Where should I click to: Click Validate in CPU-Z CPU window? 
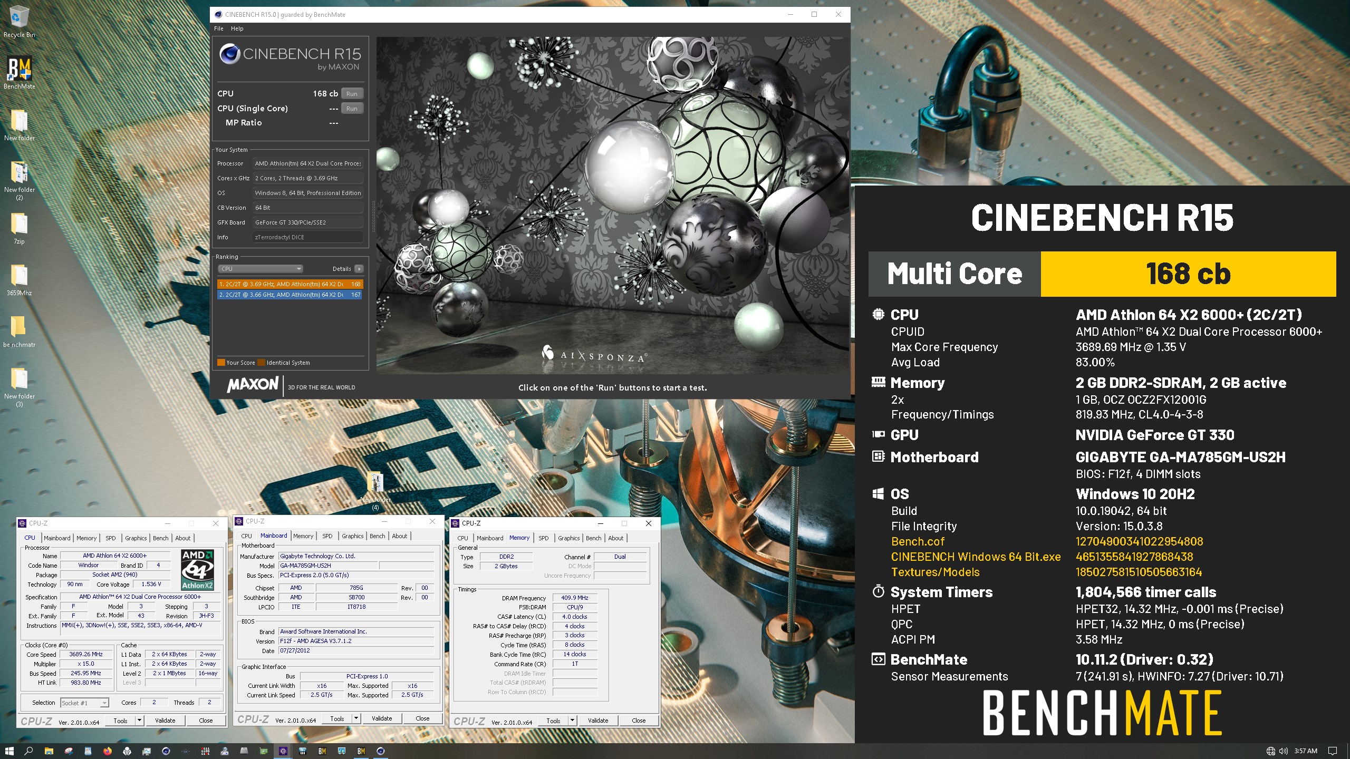click(165, 720)
